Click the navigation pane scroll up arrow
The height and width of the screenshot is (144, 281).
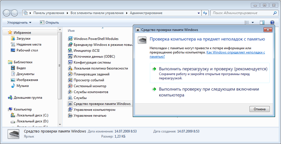click(60, 30)
